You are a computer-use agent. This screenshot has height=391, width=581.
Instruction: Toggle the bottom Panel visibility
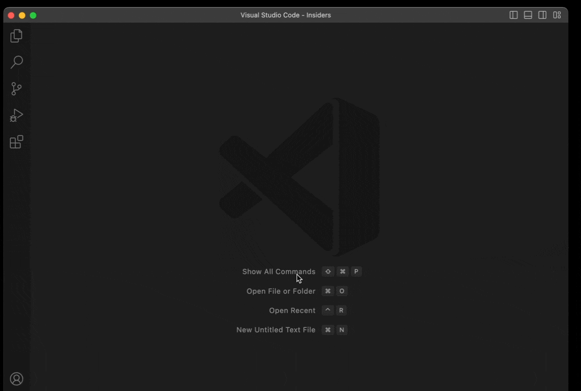coord(527,15)
